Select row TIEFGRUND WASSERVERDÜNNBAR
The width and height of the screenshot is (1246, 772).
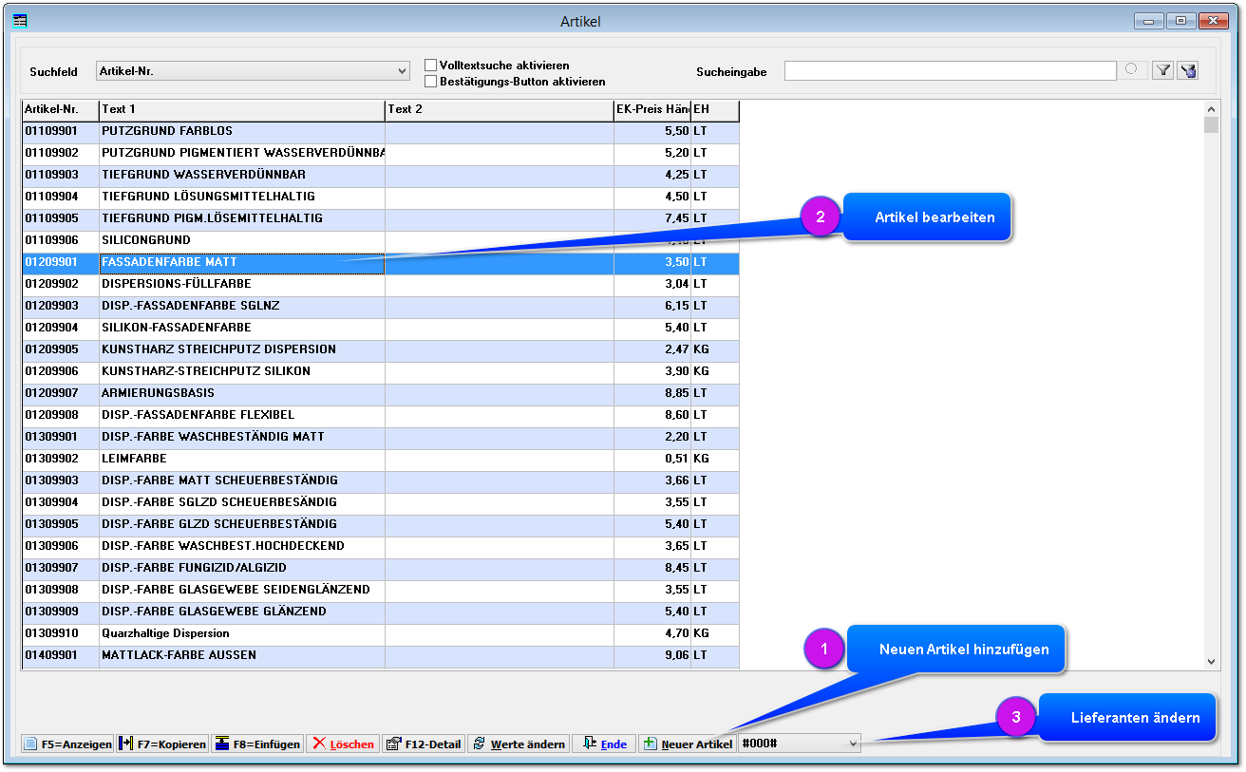click(381, 175)
